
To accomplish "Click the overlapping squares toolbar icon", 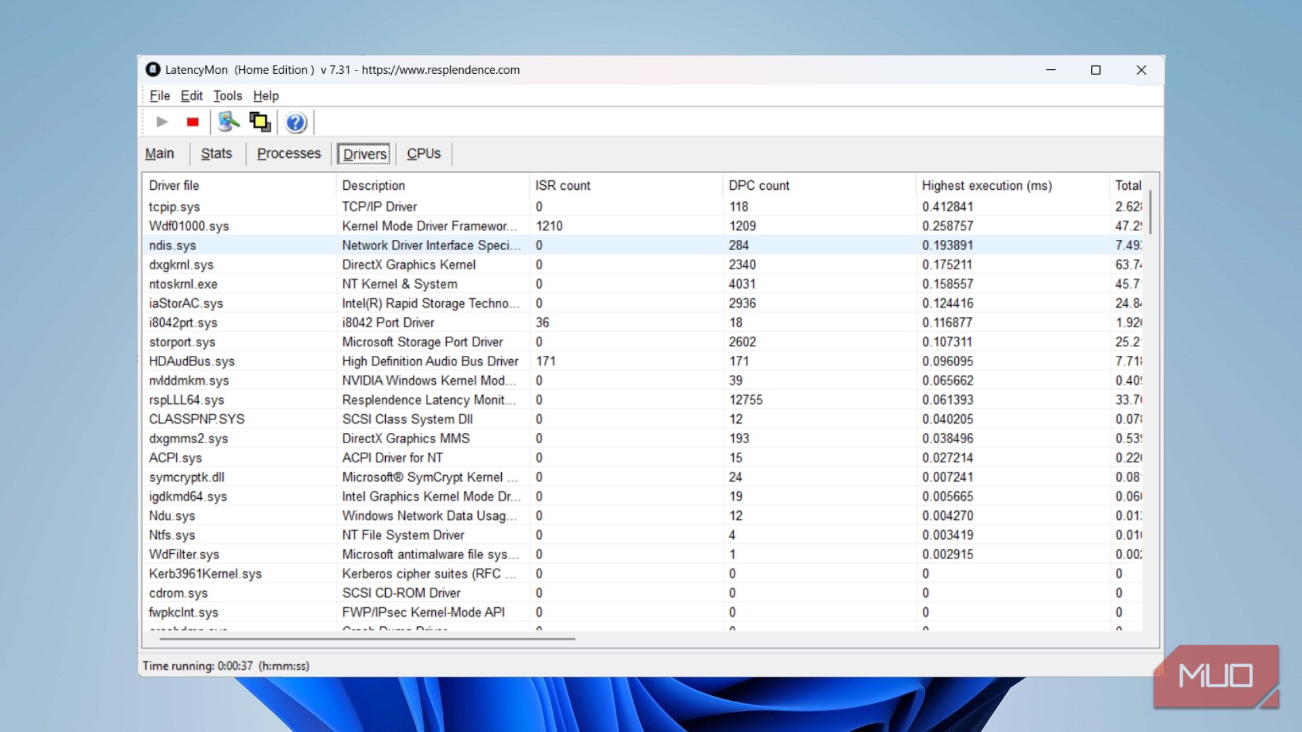I will (260, 122).
